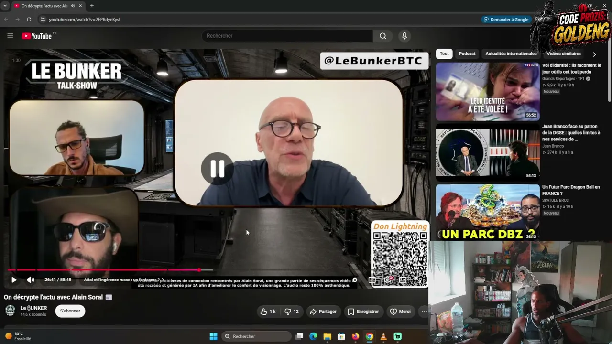Mute the tab via its speaker icon
Image resolution: width=612 pixels, height=344 pixels.
73,6
